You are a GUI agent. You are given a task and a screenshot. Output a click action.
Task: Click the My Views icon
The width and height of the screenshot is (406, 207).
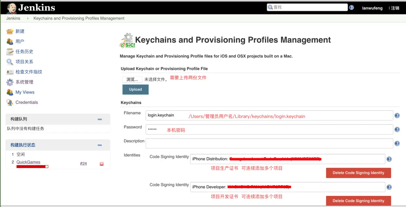pyautogui.click(x=10, y=92)
